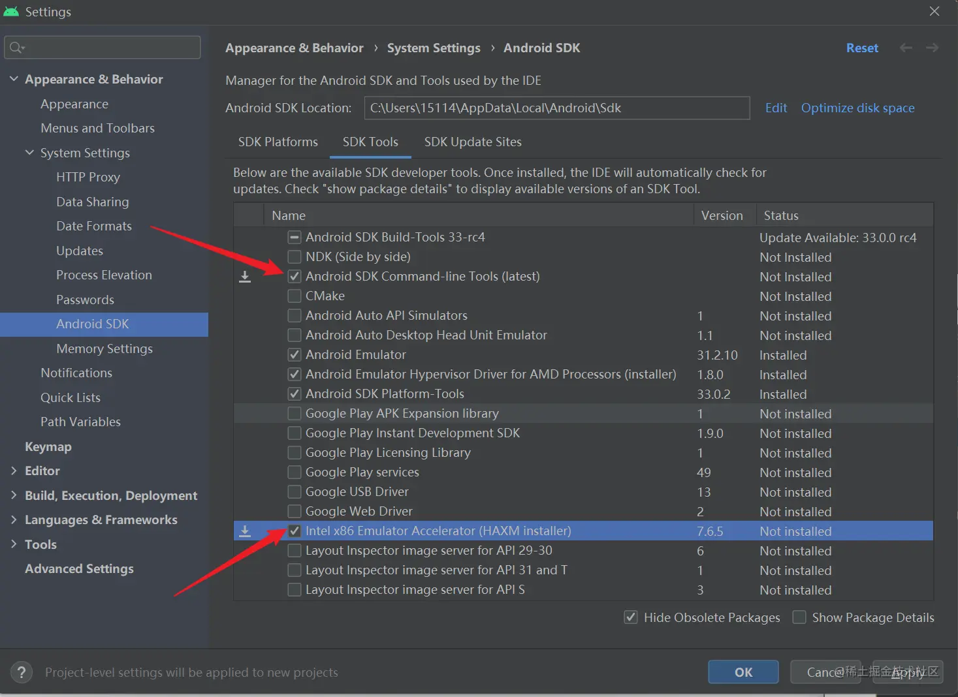The height and width of the screenshot is (697, 958).
Task: Open Process Elevation settings
Action: click(104, 275)
